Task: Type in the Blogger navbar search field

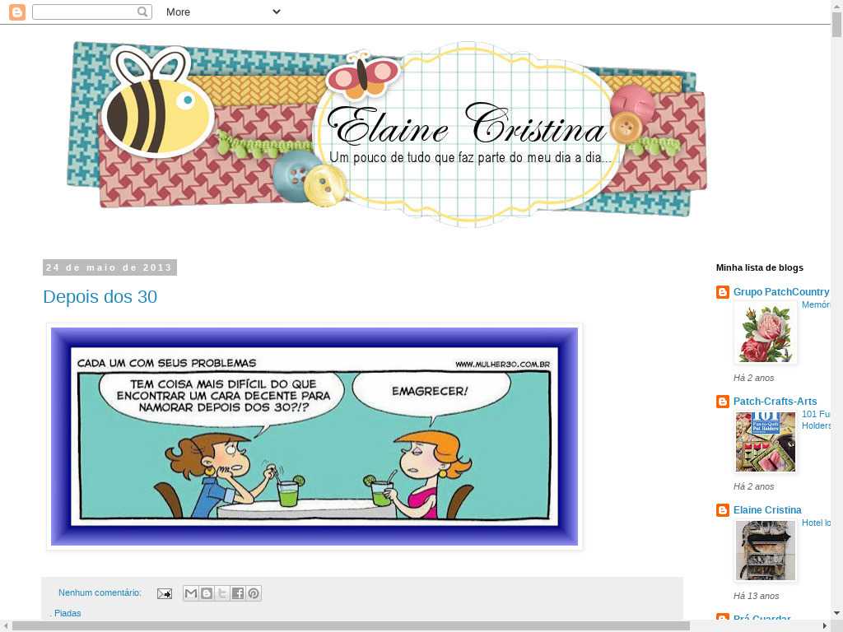Action: click(x=84, y=12)
